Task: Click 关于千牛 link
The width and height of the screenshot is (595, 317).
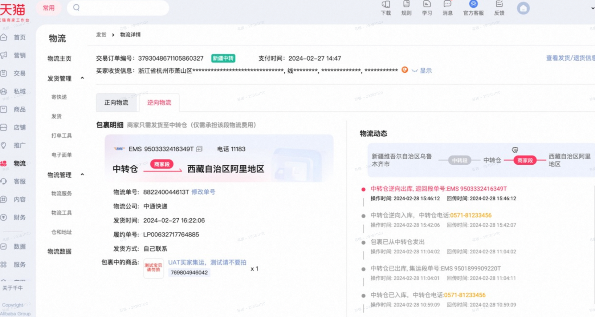Action: [x=13, y=288]
